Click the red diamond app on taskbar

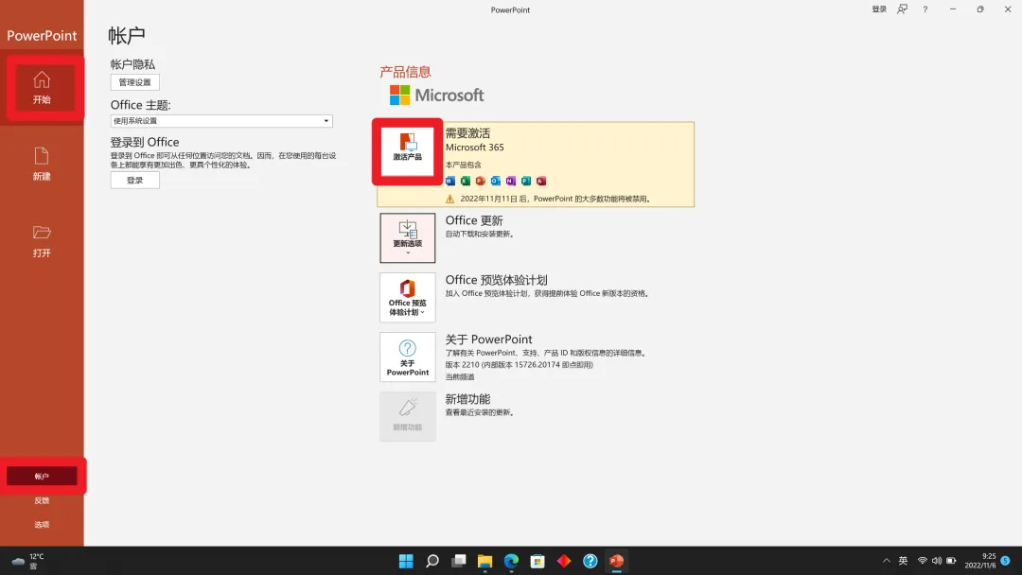(564, 561)
